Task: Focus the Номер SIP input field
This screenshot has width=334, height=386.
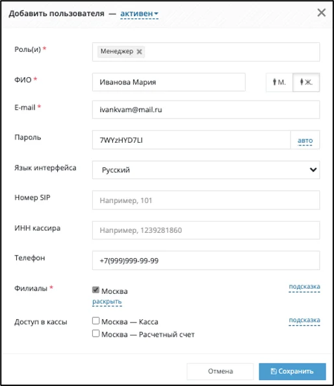Action: (x=206, y=200)
